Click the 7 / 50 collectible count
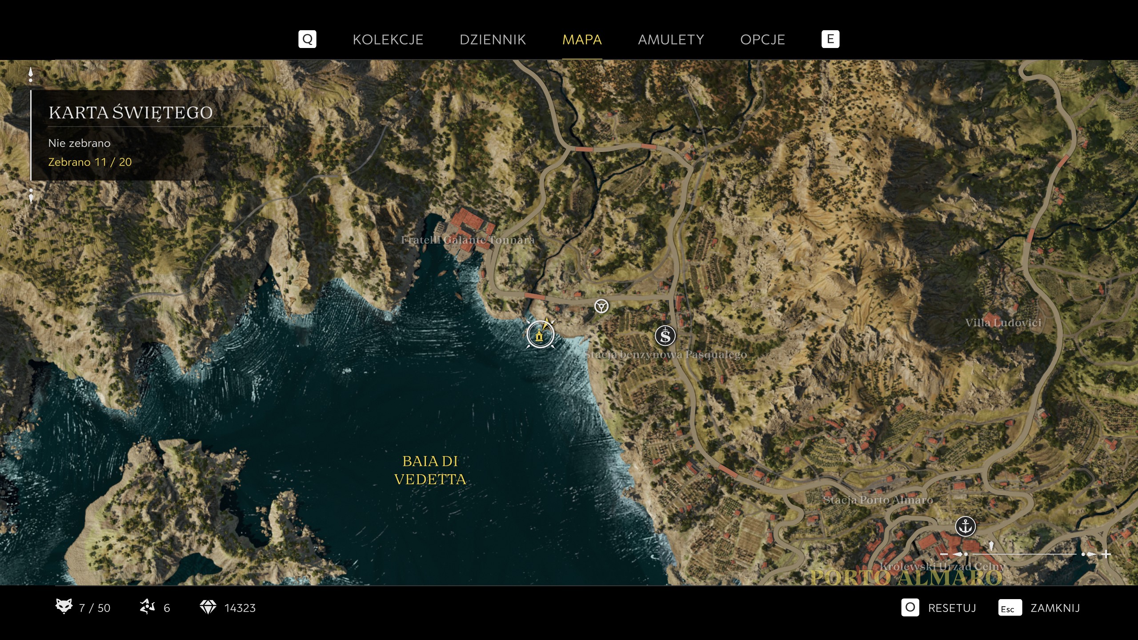 [x=95, y=608]
